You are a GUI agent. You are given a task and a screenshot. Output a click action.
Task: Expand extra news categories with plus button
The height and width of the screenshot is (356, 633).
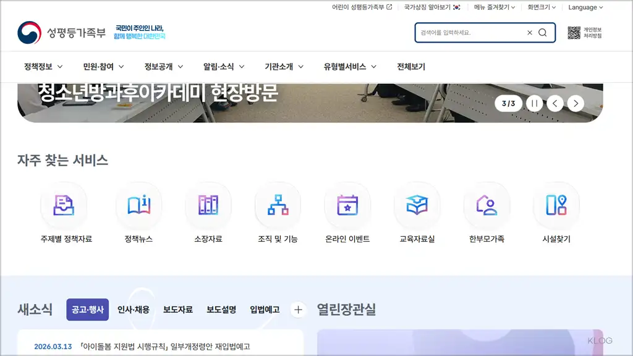(299, 310)
